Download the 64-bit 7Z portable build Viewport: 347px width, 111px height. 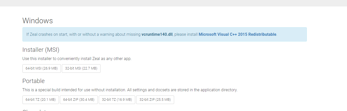tap(41, 99)
